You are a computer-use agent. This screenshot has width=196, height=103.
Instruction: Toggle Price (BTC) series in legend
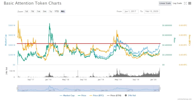[97, 95]
